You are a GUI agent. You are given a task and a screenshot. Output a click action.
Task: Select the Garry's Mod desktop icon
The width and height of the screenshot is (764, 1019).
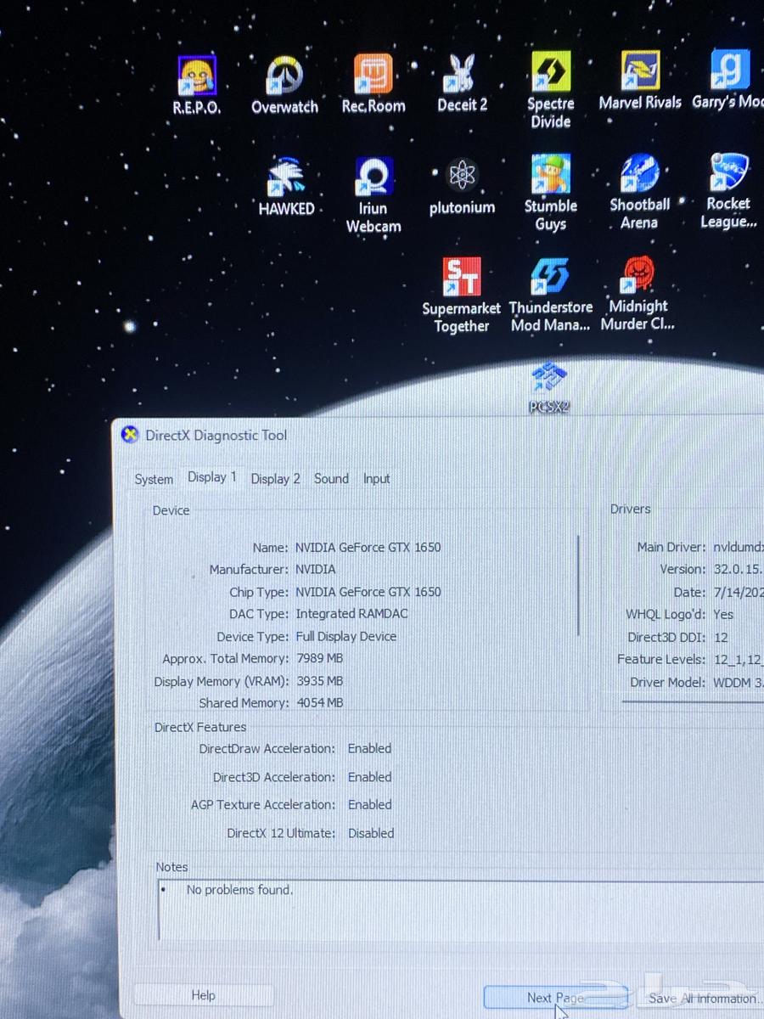click(728, 81)
